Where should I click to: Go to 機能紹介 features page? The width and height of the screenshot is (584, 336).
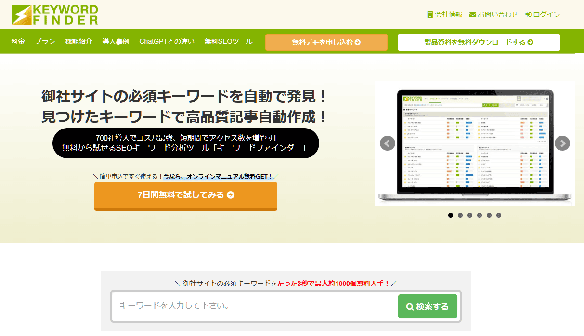tap(79, 41)
